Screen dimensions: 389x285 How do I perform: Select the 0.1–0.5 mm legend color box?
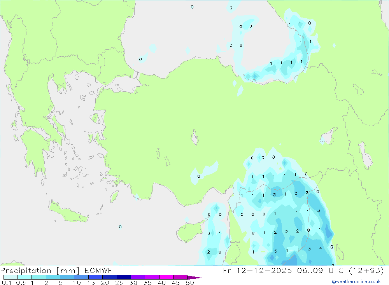11,277
